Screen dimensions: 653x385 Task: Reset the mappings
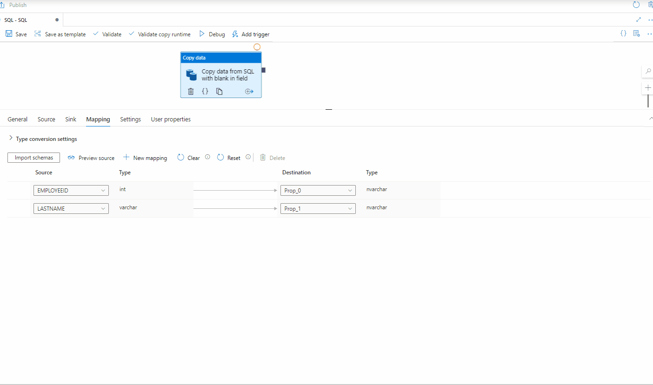[x=229, y=158]
